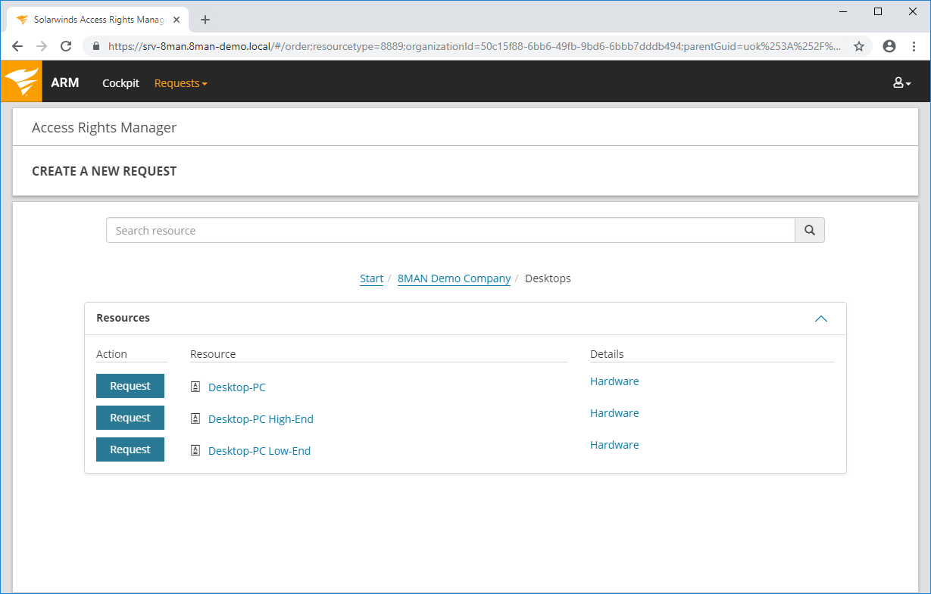Image resolution: width=931 pixels, height=594 pixels.
Task: Click the Start breadcrumb link
Action: point(371,278)
